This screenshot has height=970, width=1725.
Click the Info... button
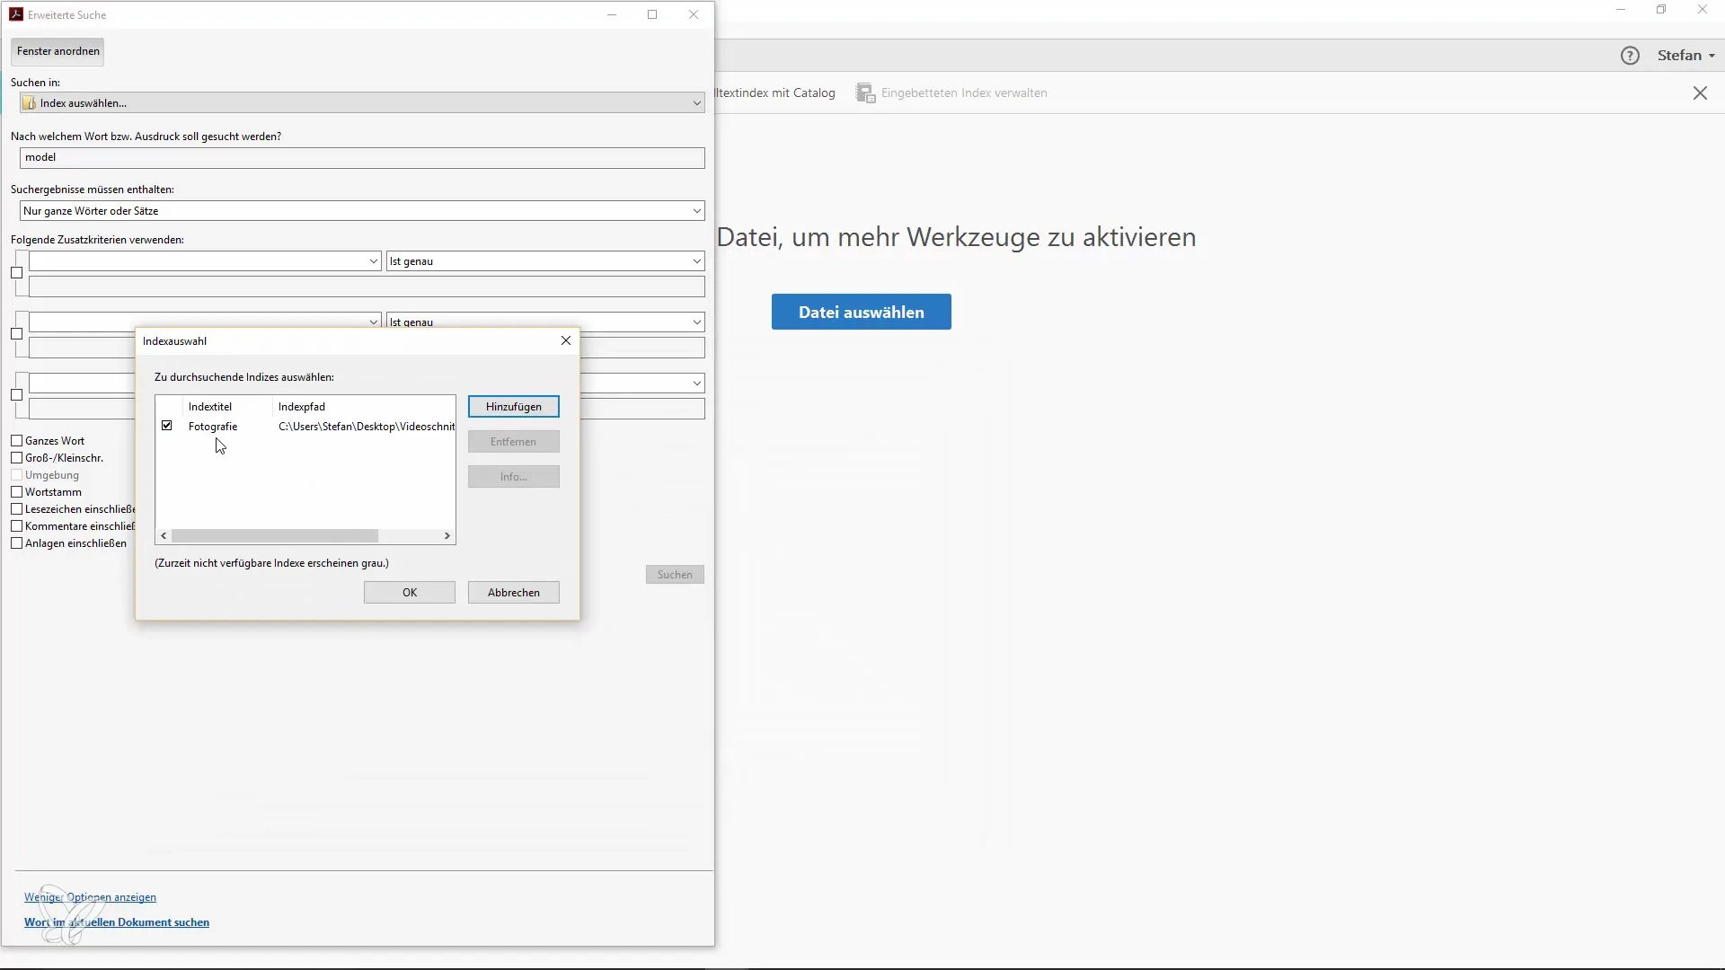514,477
